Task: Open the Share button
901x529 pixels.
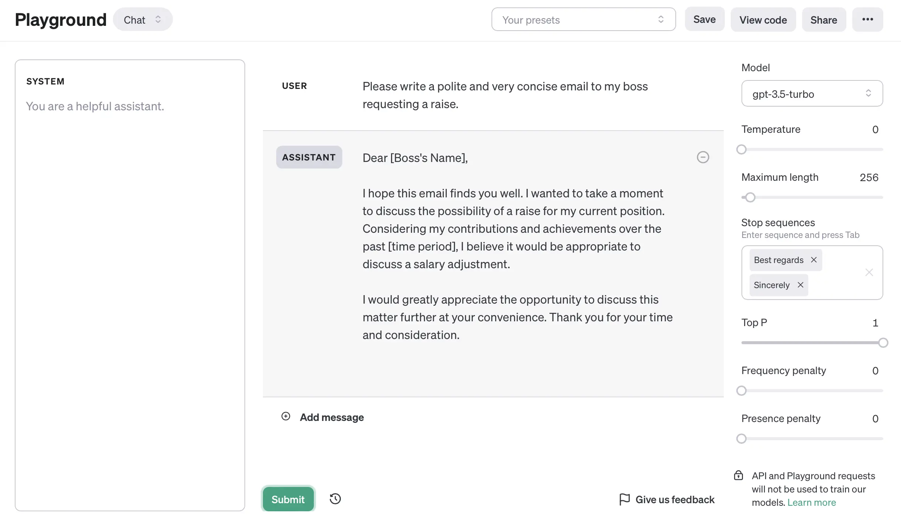Action: pyautogui.click(x=823, y=20)
